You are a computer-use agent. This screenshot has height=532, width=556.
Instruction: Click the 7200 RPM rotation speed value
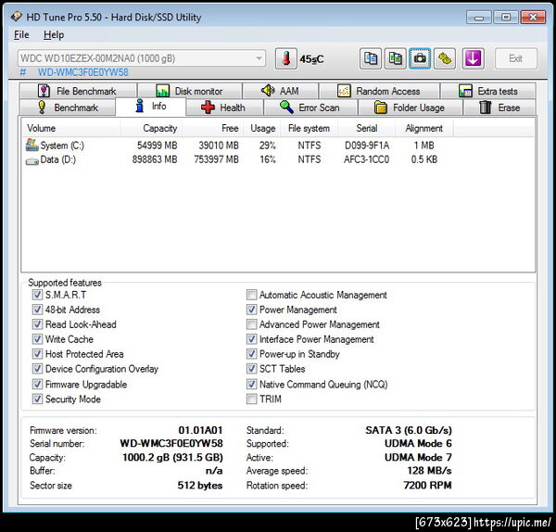tap(427, 485)
